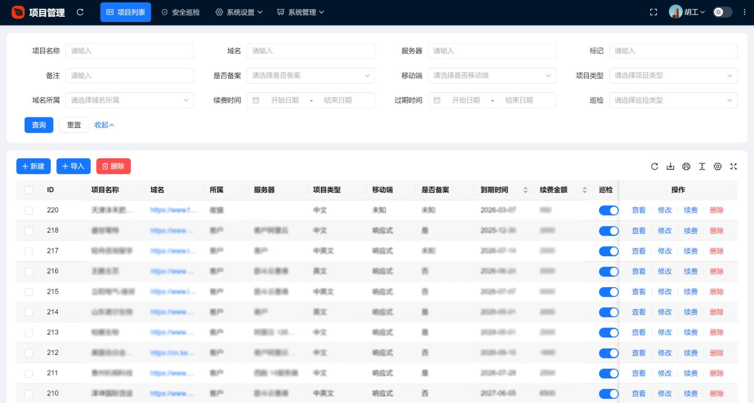
Task: Reload the table with the refresh icon
Action: [x=655, y=167]
